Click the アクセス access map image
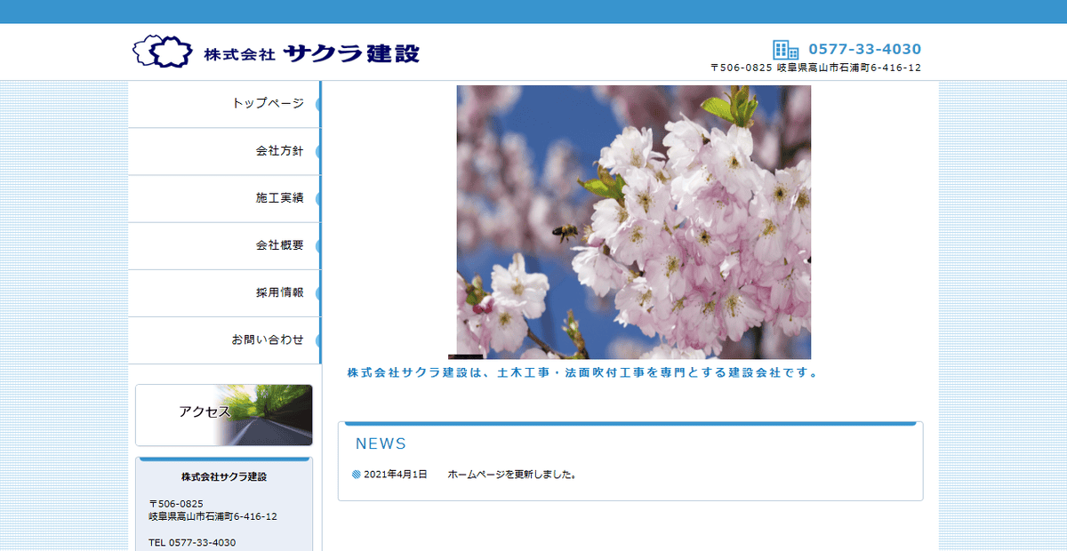This screenshot has height=551, width=1067. point(224,414)
